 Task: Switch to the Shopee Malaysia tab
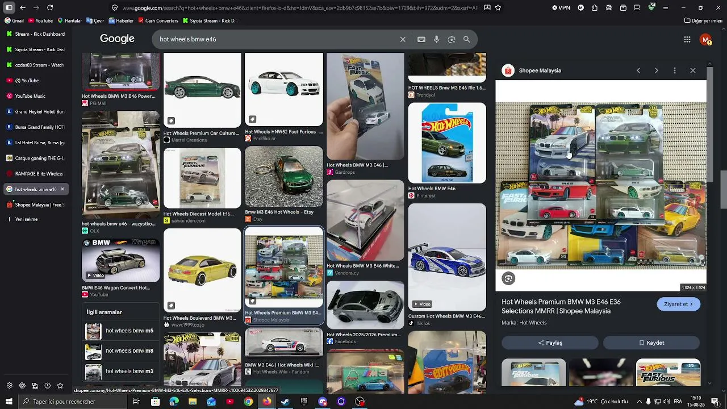coord(35,204)
